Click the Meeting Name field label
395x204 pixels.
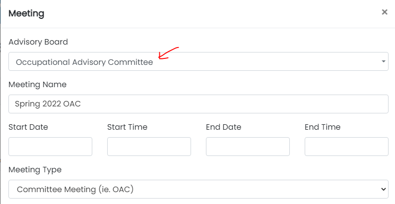(37, 85)
